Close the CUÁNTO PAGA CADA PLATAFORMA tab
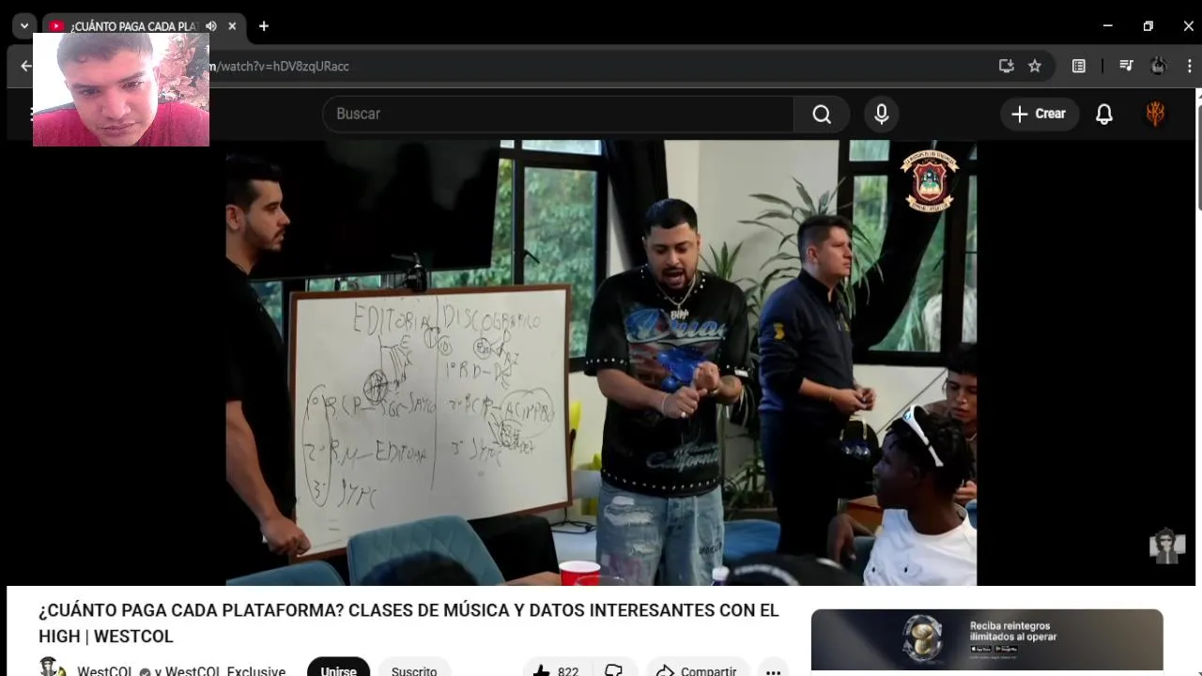Viewport: 1202px width, 676px height. click(x=232, y=26)
